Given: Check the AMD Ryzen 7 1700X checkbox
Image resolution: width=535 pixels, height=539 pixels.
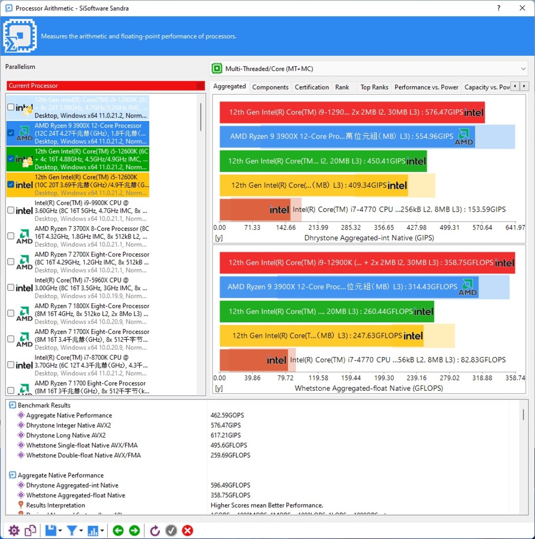Looking at the screenshot, I should 11,339.
